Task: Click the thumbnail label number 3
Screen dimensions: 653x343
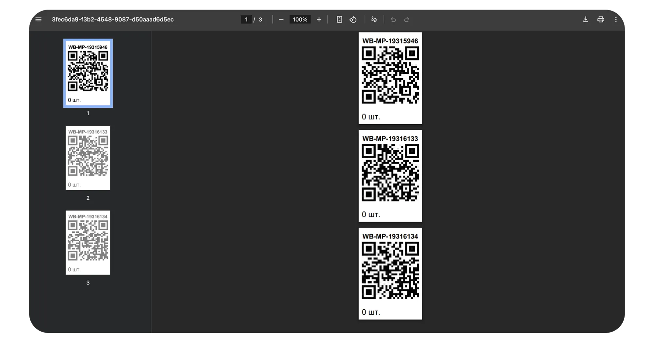Action: coord(88,283)
